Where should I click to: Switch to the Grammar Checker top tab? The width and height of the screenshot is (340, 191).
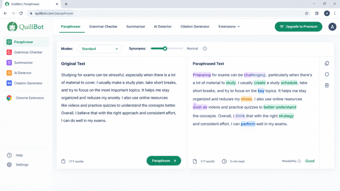point(103,27)
